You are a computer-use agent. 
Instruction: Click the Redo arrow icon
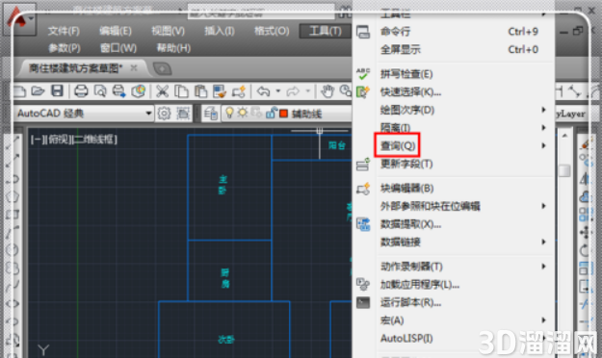click(x=293, y=91)
